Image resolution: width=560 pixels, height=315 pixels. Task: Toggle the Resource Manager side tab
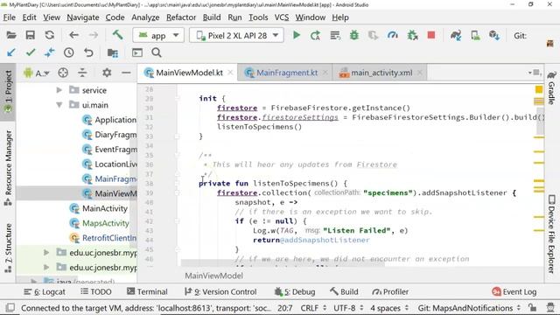tap(8, 168)
